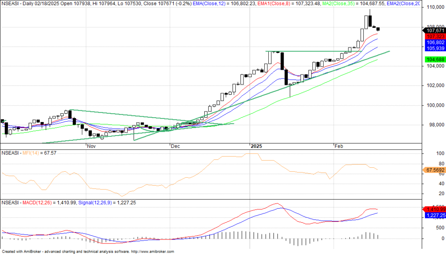Select the red 107,323 EMA price tag

coord(435,37)
